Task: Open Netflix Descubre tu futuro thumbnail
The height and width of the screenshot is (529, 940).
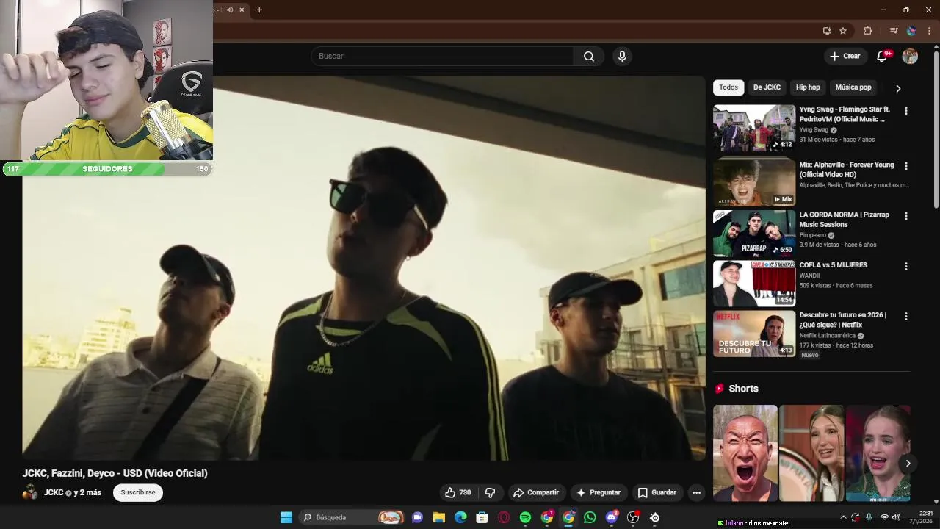Action: (754, 334)
